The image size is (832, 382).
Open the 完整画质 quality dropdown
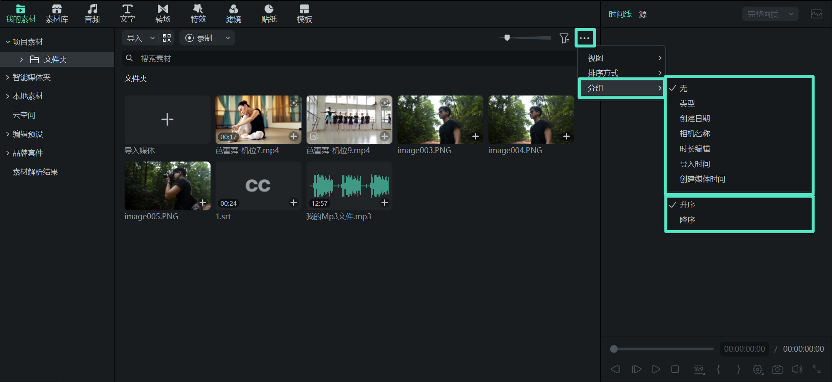(770, 14)
